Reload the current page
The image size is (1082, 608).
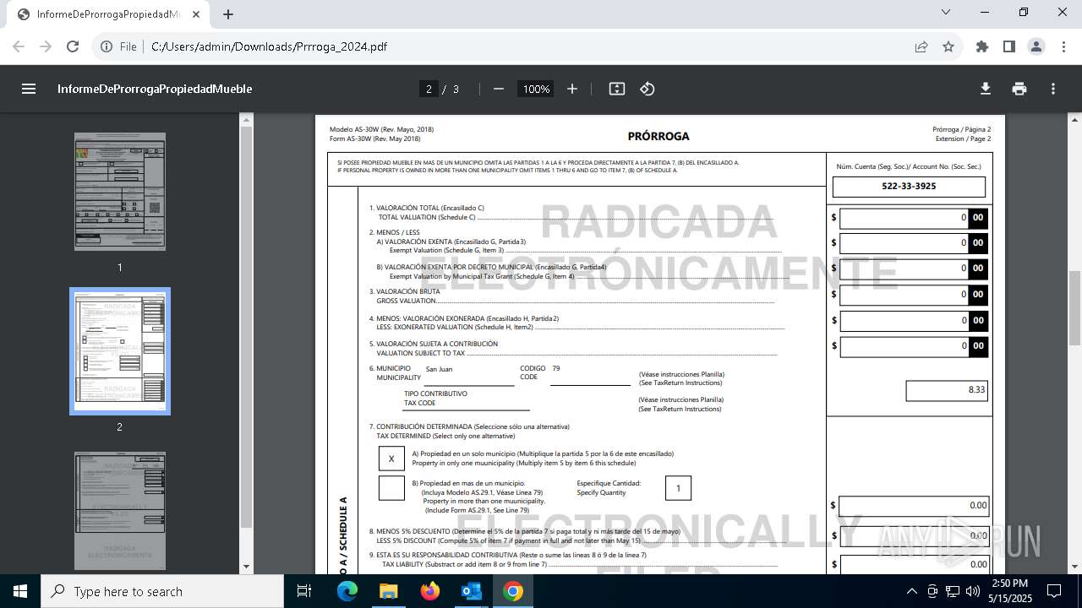click(73, 46)
